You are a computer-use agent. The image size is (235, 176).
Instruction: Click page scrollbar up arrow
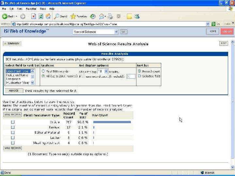pyautogui.click(x=232, y=42)
